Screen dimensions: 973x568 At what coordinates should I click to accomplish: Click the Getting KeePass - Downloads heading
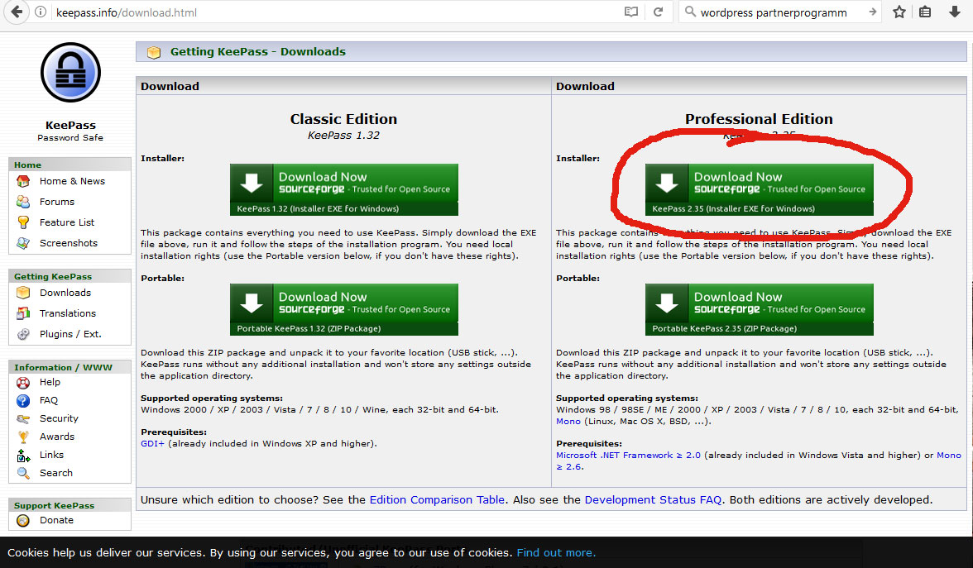[x=258, y=51]
